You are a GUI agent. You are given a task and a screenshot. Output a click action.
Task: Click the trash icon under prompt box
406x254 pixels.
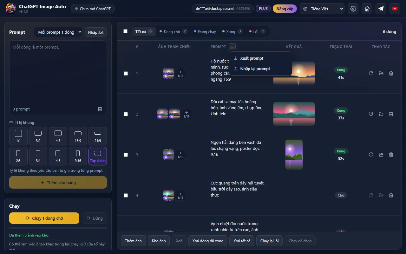click(x=100, y=109)
